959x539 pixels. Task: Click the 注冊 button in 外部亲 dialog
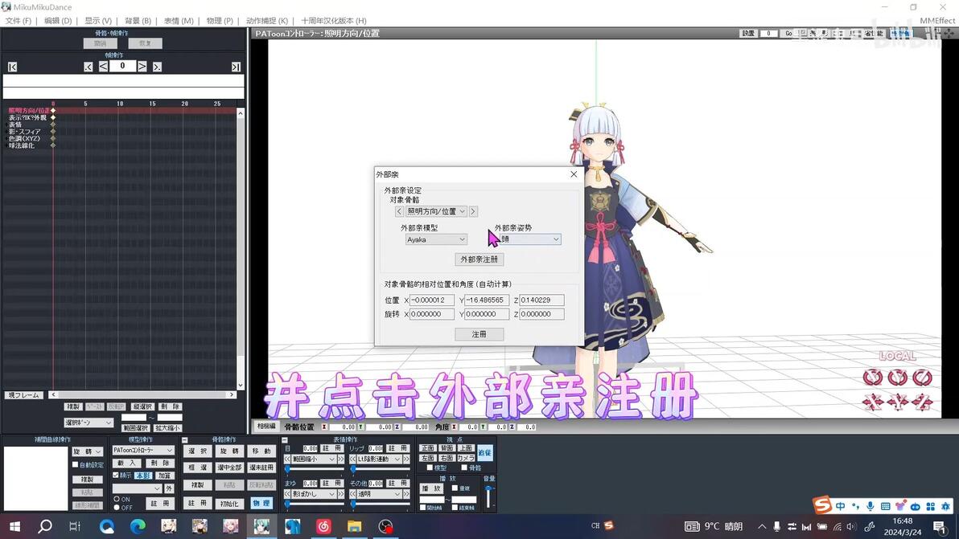click(479, 334)
